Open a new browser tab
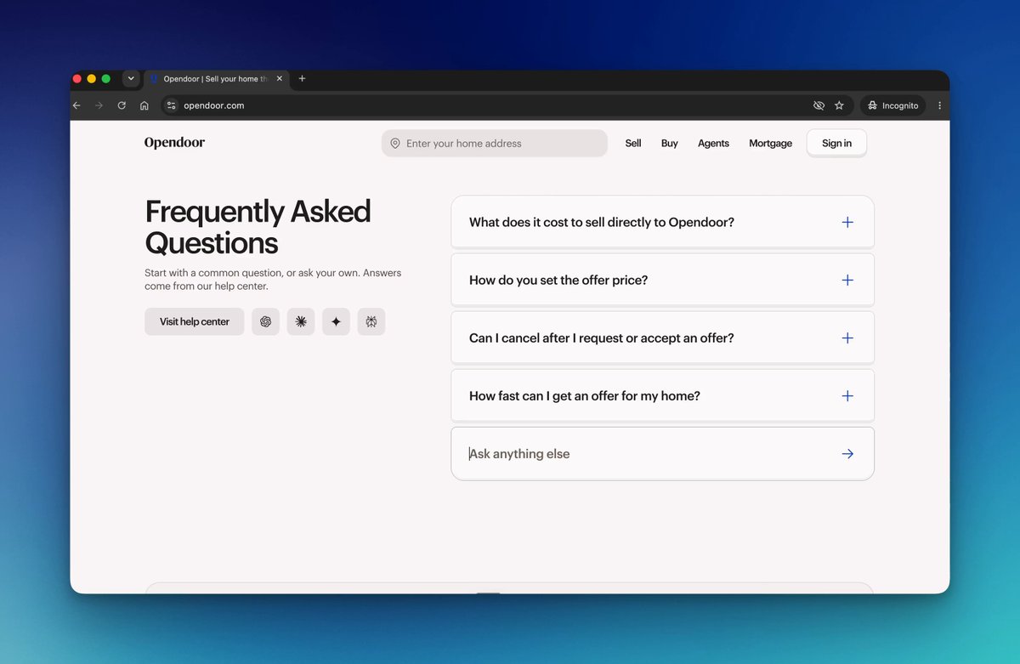Viewport: 1020px width, 664px height. [302, 78]
